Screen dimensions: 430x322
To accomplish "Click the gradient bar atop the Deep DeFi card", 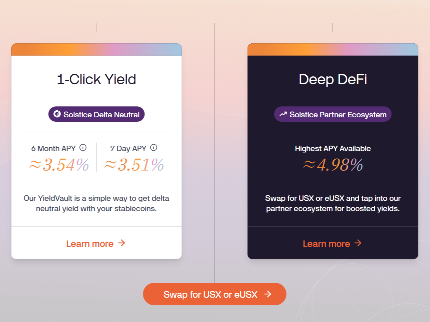I will pyautogui.click(x=332, y=48).
